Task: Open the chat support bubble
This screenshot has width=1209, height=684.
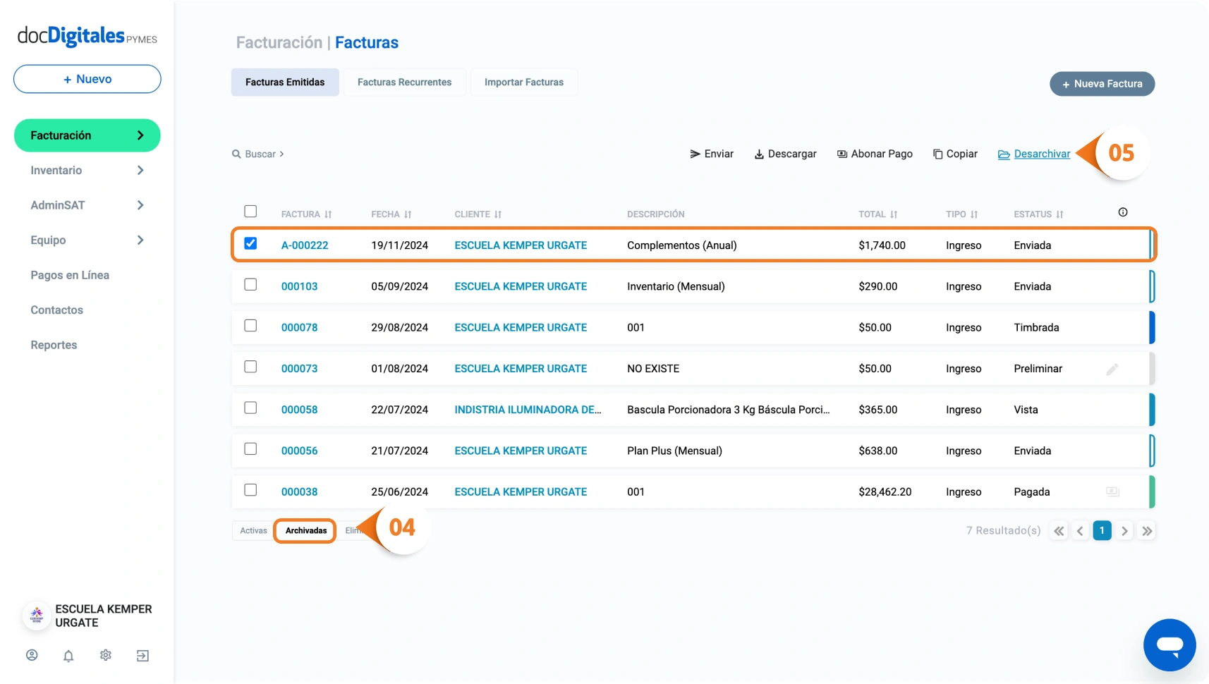Action: tap(1169, 645)
